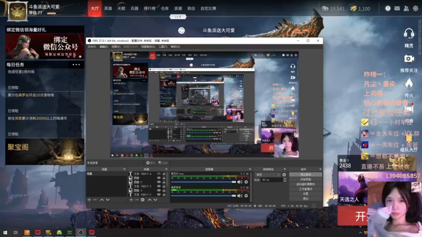Pop out the 场景 dock panel icon
This screenshot has height=237, width=422.
[124, 169]
